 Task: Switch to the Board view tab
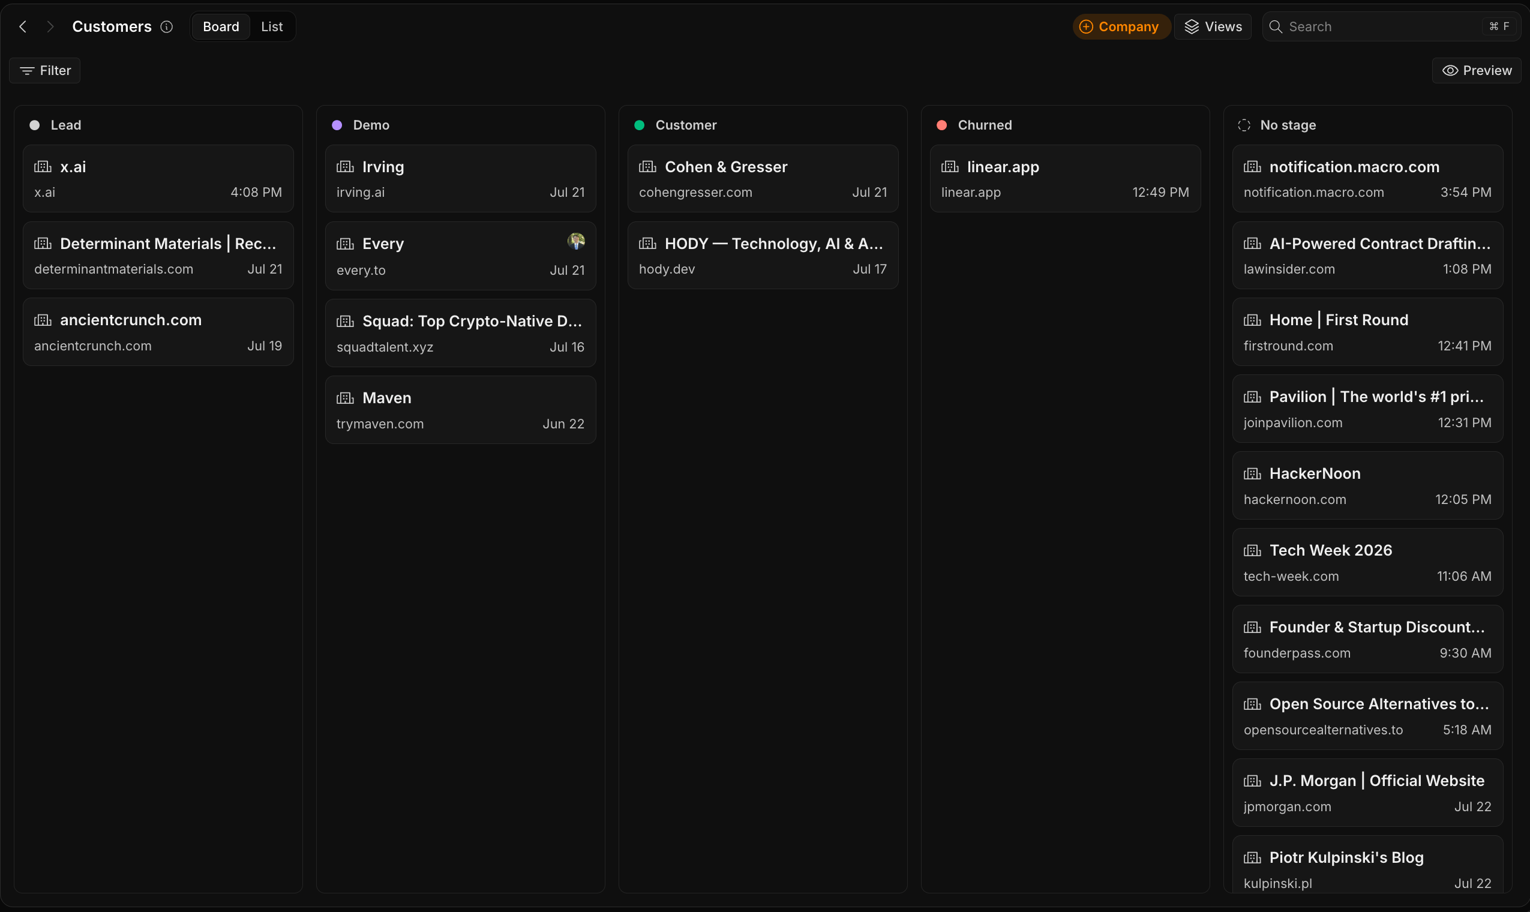(221, 26)
